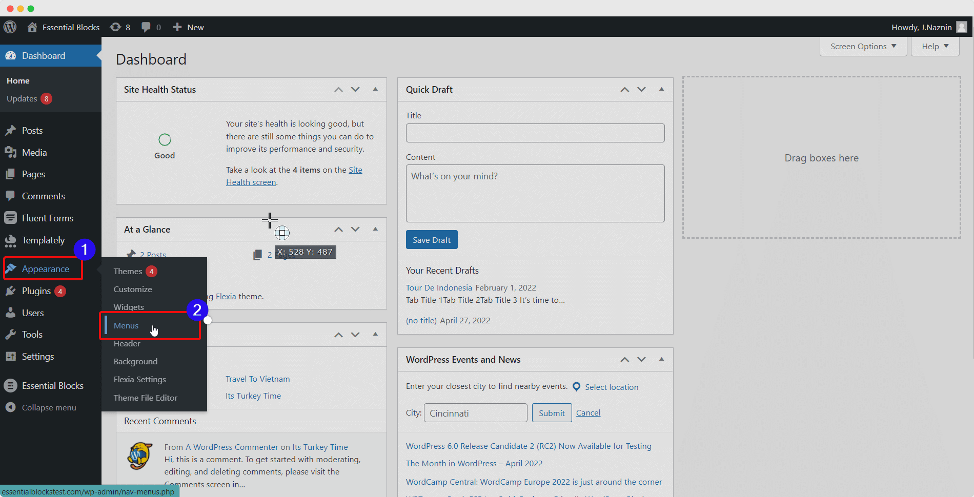Click the Plugins plug icon

pyautogui.click(x=11, y=291)
